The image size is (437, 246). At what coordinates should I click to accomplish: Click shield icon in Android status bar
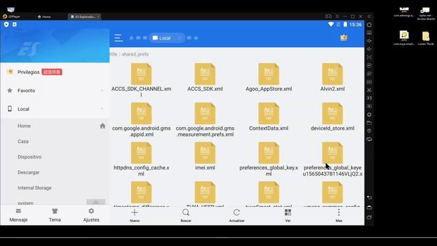click(x=6, y=25)
